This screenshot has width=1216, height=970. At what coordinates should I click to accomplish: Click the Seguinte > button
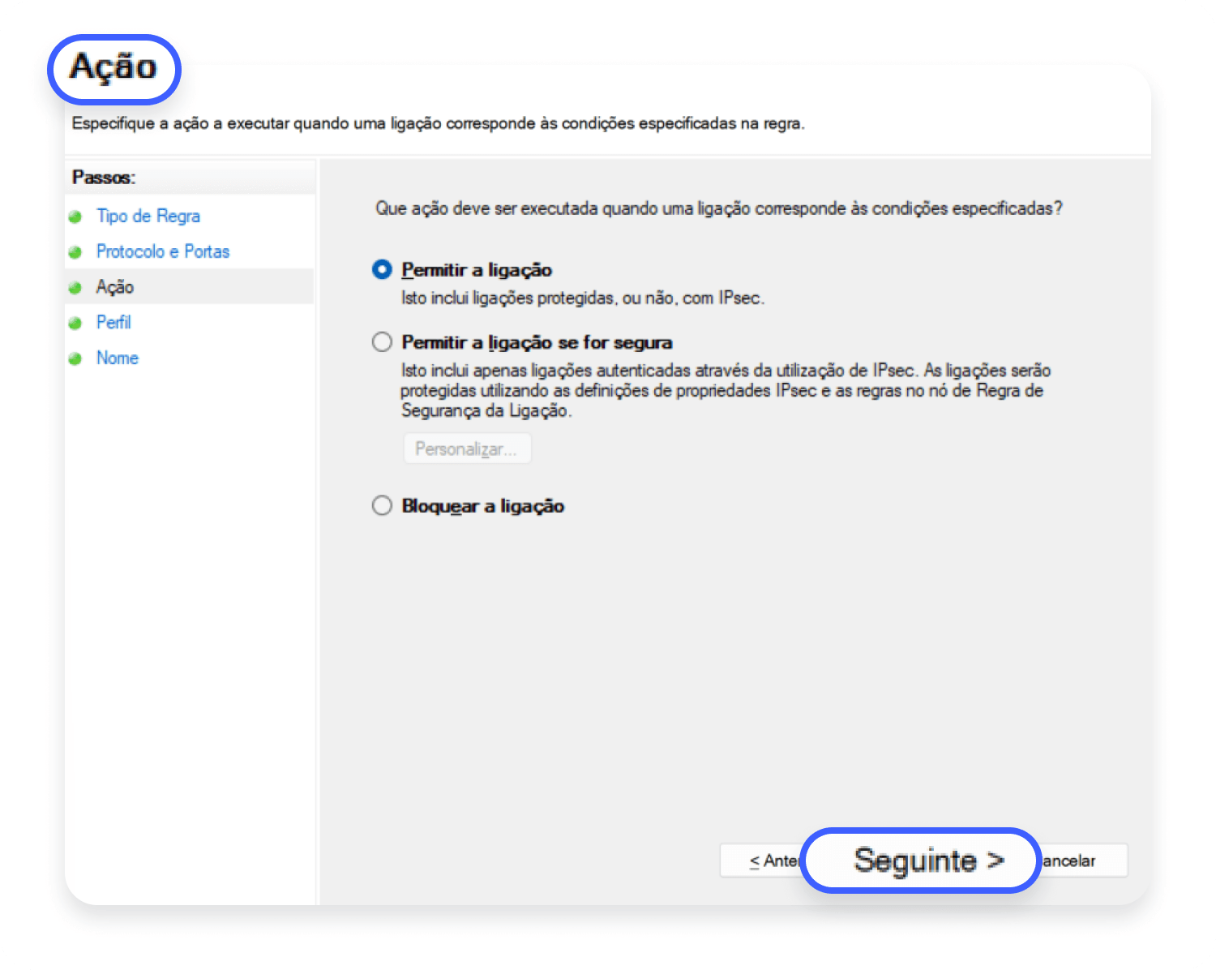click(x=921, y=861)
